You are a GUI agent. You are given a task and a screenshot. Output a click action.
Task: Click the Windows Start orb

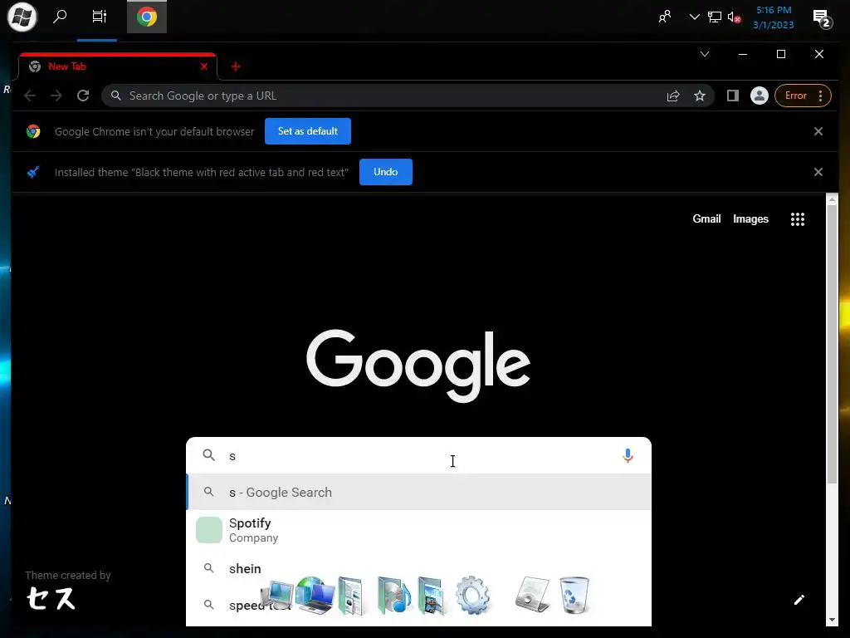pyautogui.click(x=22, y=17)
